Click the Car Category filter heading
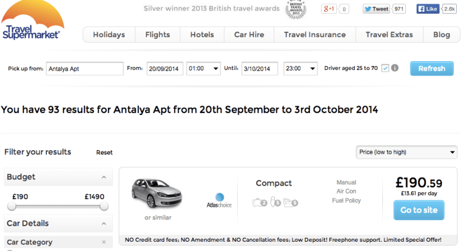Screen dimensions: 463x251 (x=30, y=242)
